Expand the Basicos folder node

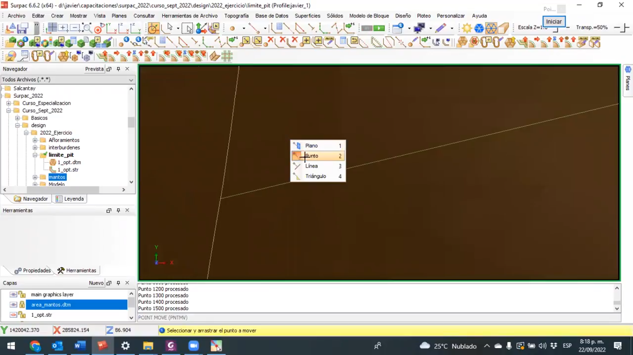[17, 118]
